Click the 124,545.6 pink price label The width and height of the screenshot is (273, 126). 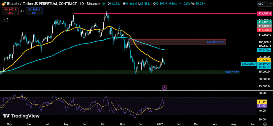(264, 13)
